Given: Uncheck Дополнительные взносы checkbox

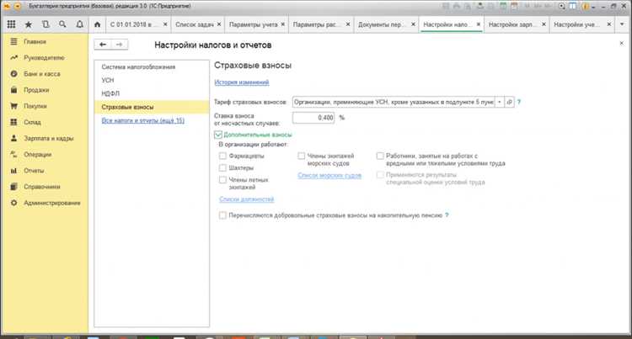Looking at the screenshot, I should click(x=218, y=135).
